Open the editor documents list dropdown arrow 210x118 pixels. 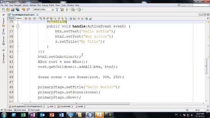point(205,14)
